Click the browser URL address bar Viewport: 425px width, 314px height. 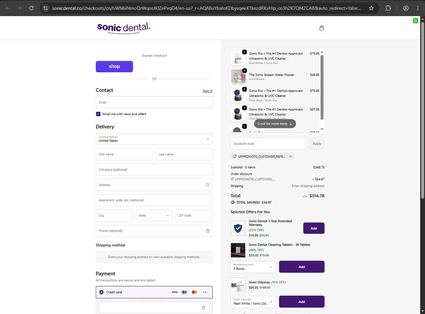pyautogui.click(x=207, y=8)
